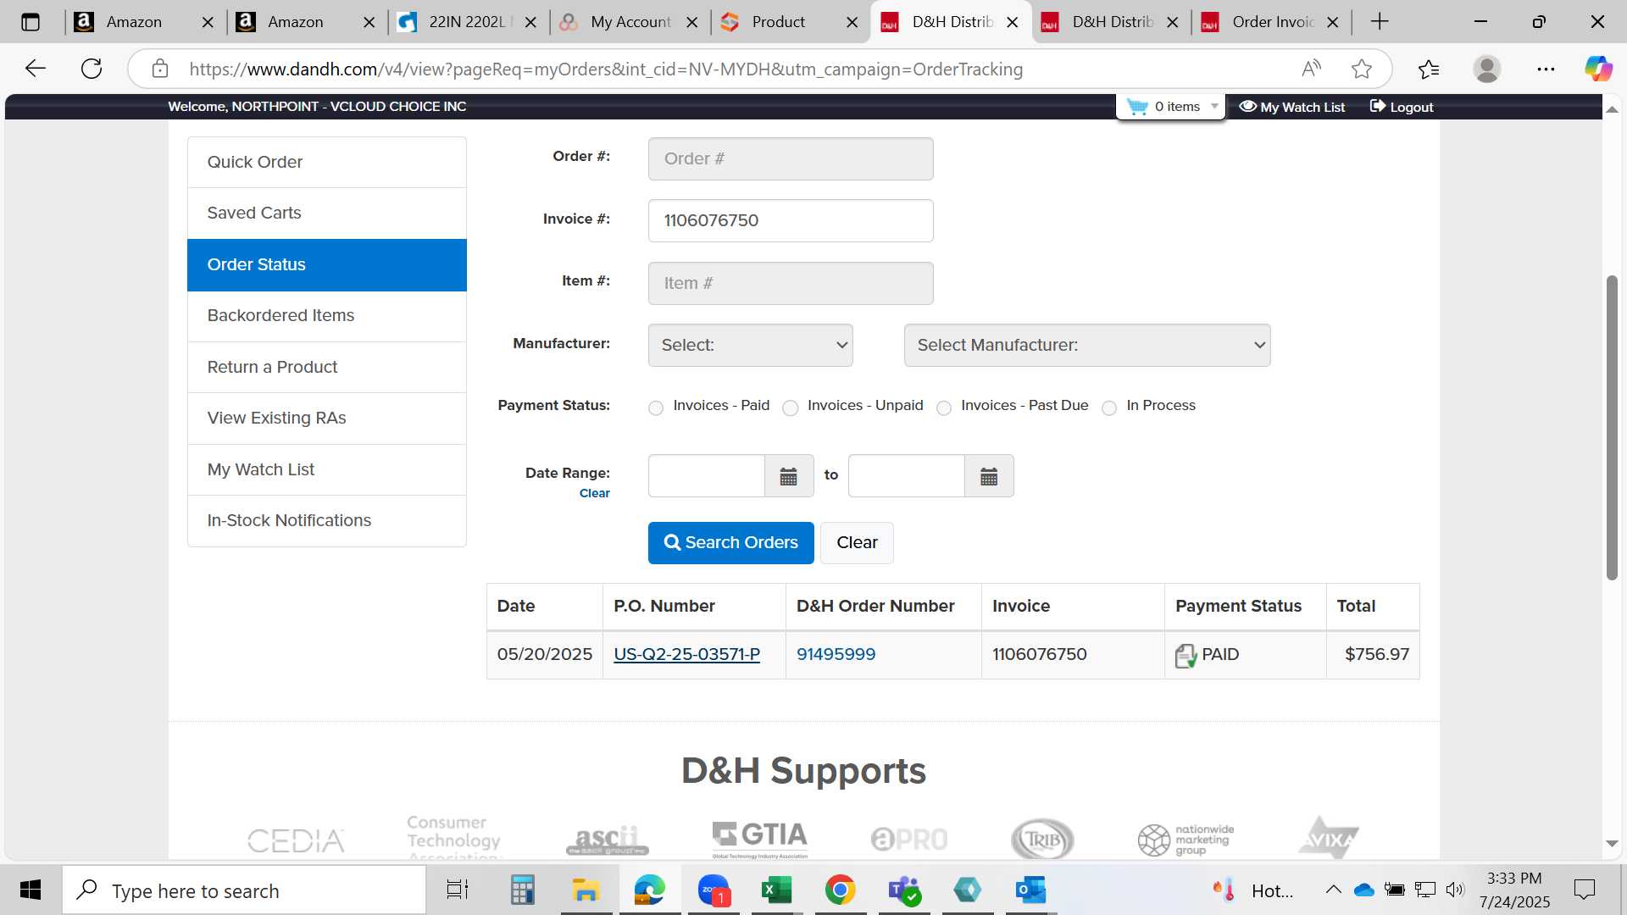The width and height of the screenshot is (1627, 915).
Task: Open a new browser tab
Action: pyautogui.click(x=1380, y=22)
